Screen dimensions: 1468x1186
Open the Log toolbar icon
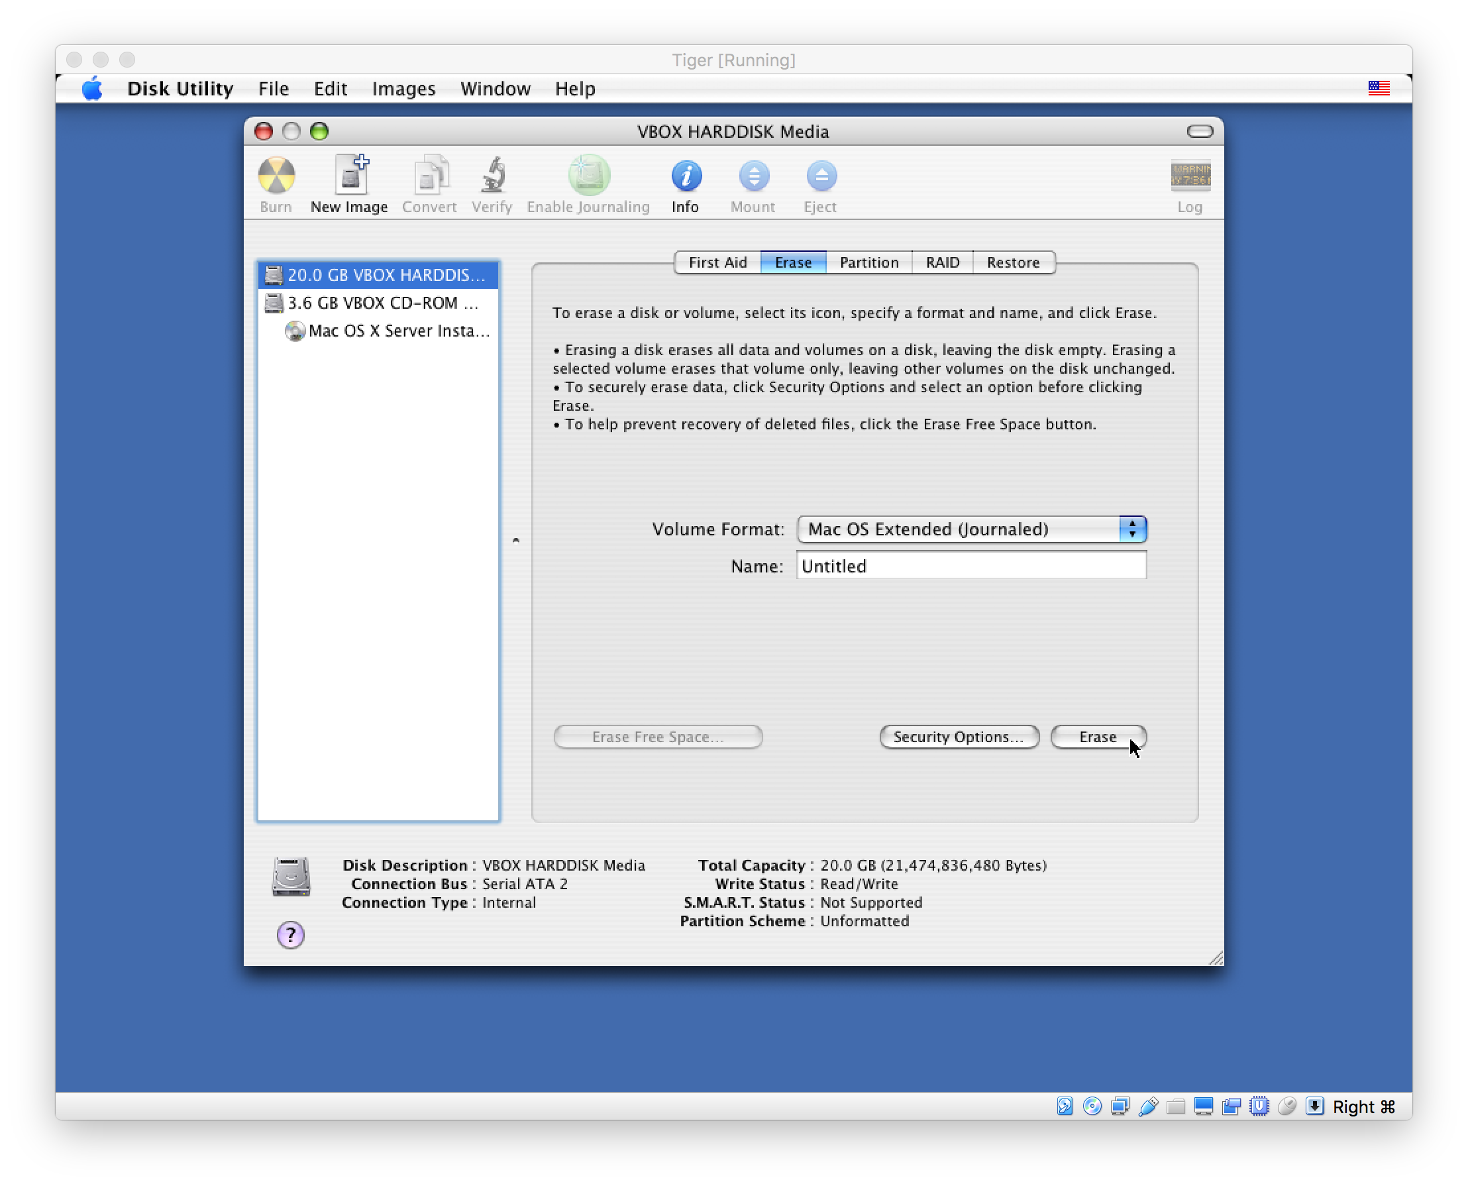click(1190, 176)
